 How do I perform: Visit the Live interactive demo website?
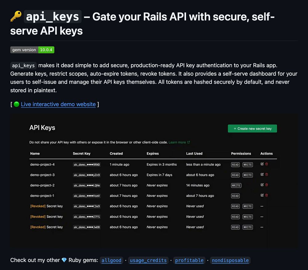tap(58, 104)
